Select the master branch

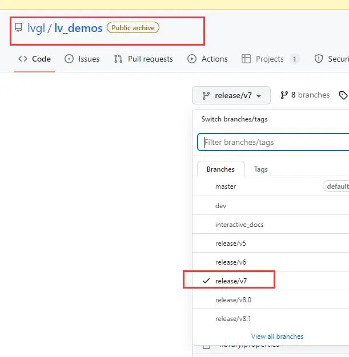point(226,186)
